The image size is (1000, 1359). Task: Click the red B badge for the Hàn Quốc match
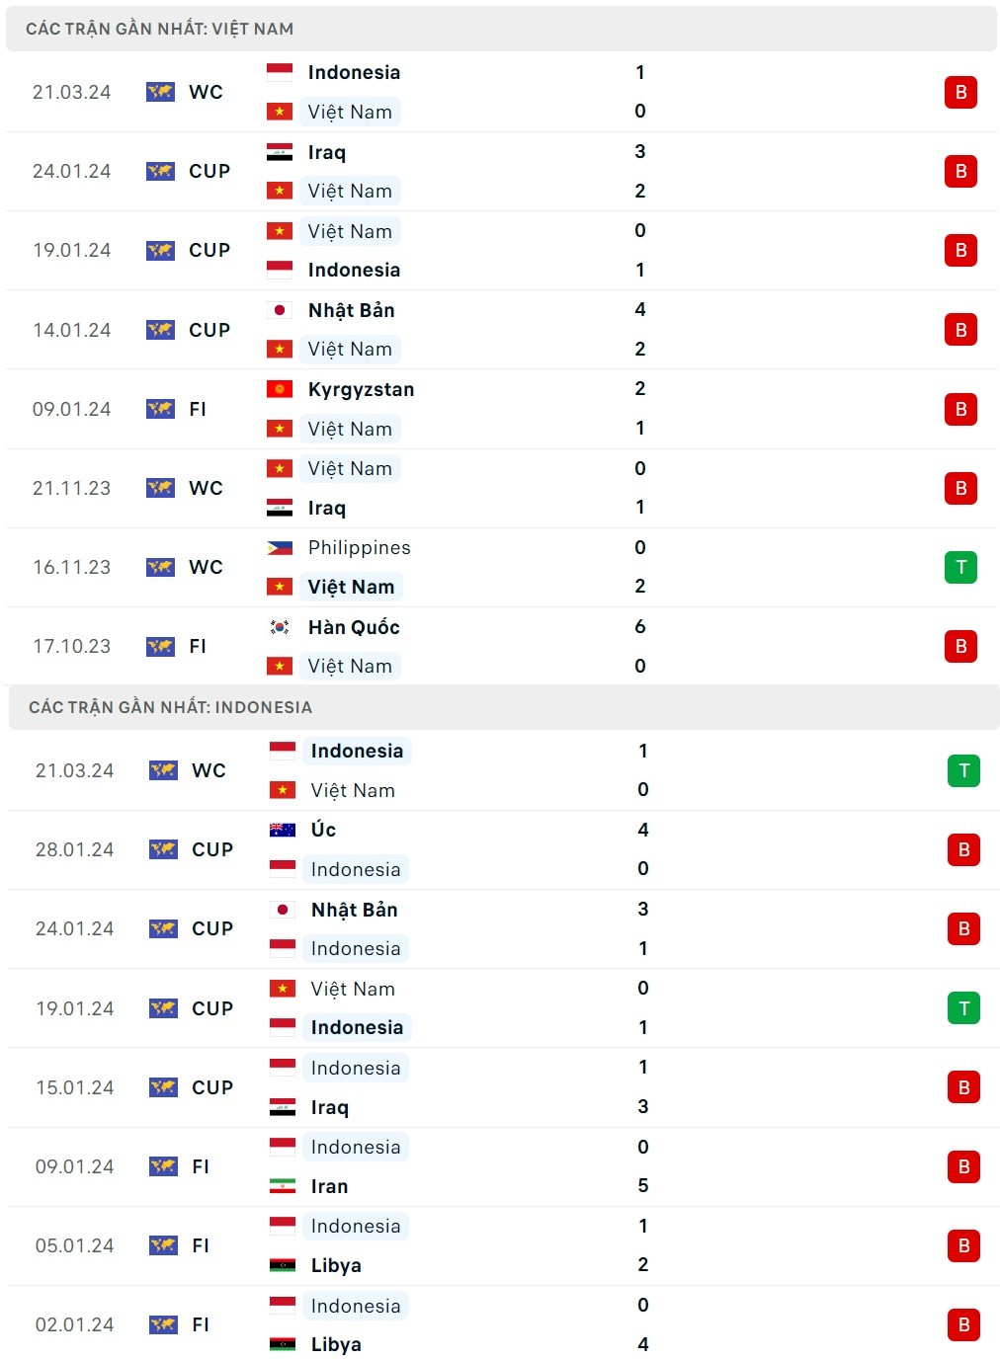coord(960,646)
